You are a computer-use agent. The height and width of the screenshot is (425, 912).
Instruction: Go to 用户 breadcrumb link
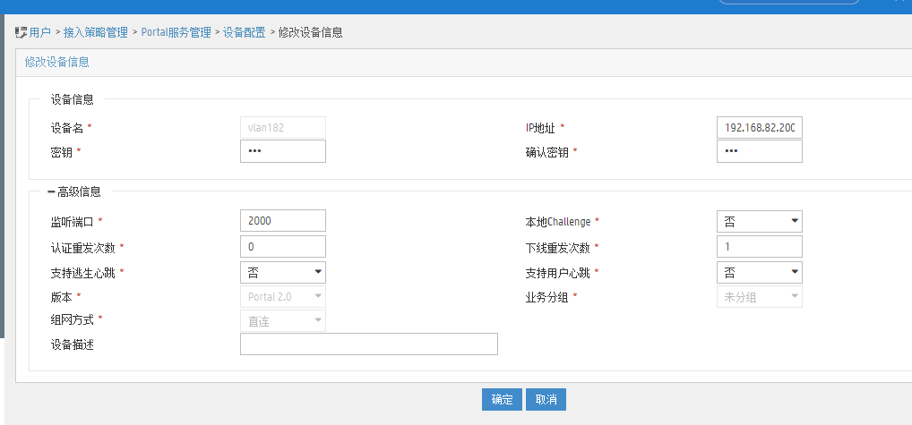(39, 32)
